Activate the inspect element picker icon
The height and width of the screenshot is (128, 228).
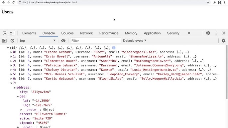click(x=5, y=33)
